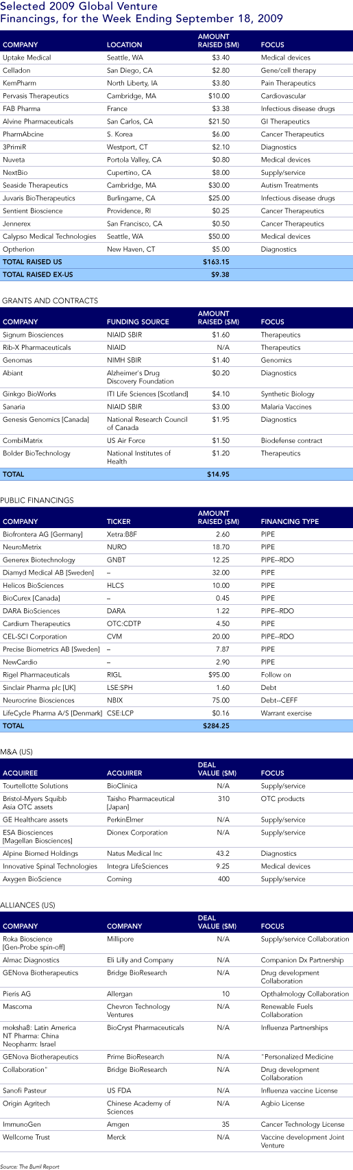Click the Axygen BioScience acquisition row
The image size is (353, 1170).
(x=176, y=879)
